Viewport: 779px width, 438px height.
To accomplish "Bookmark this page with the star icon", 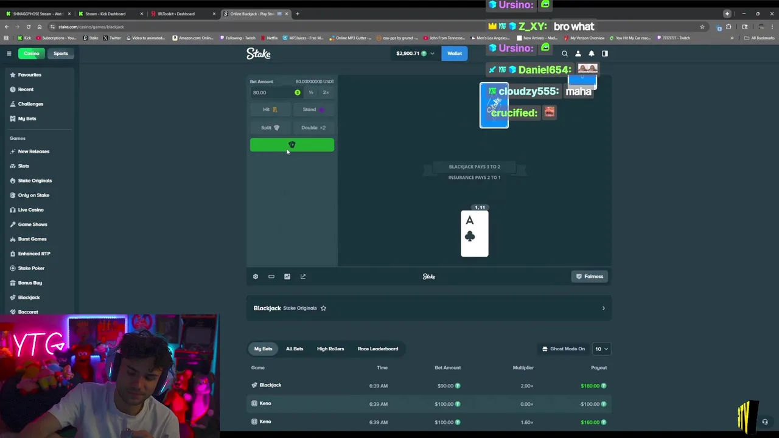I will 702,27.
